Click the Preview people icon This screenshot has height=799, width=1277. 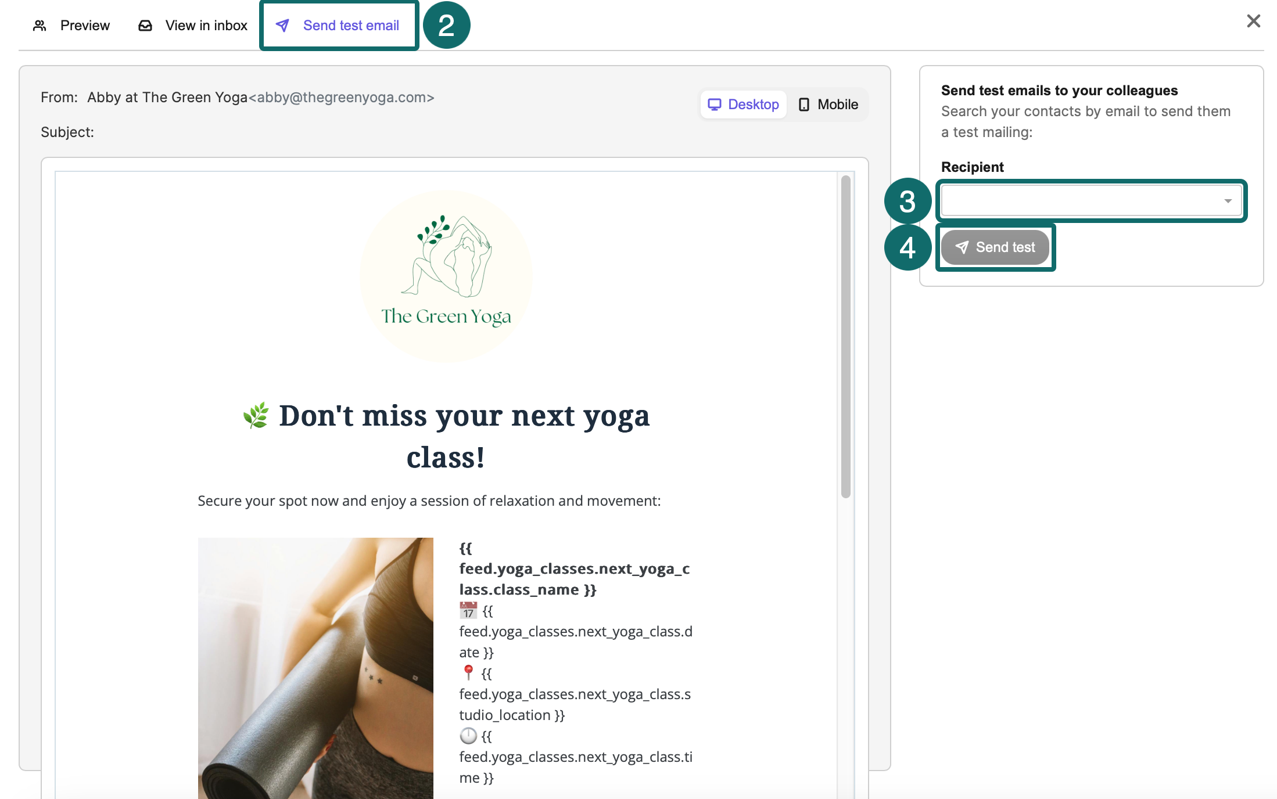tap(40, 26)
